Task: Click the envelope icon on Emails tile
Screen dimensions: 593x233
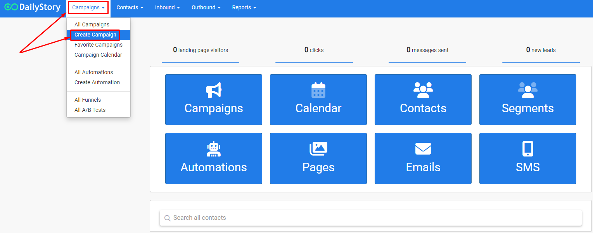Action: [423, 149]
